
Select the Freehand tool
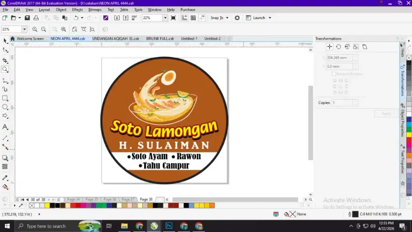pos(5,81)
